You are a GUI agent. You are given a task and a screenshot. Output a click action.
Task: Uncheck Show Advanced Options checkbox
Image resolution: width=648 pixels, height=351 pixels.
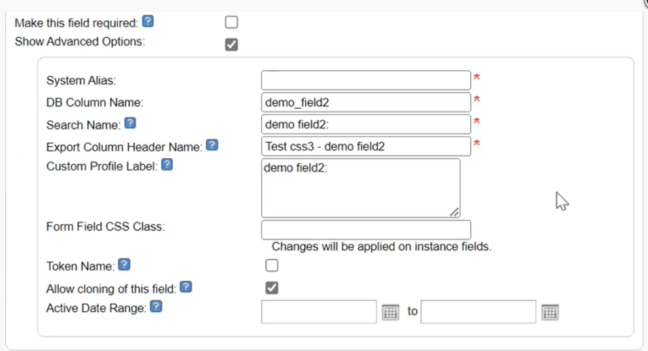coord(232,44)
